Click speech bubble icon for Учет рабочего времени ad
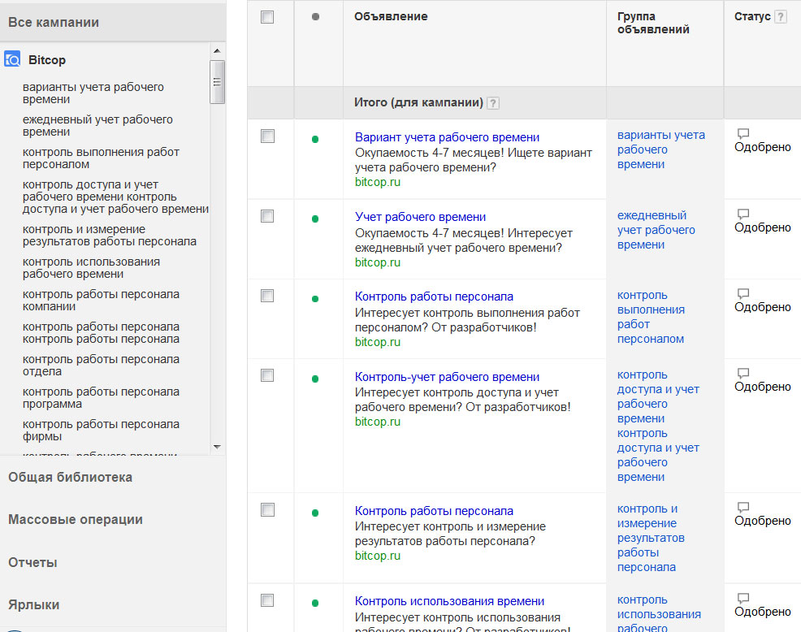Viewport: 801px width, 632px height. (x=743, y=214)
